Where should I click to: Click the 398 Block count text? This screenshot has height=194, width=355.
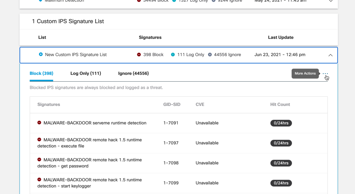(153, 55)
